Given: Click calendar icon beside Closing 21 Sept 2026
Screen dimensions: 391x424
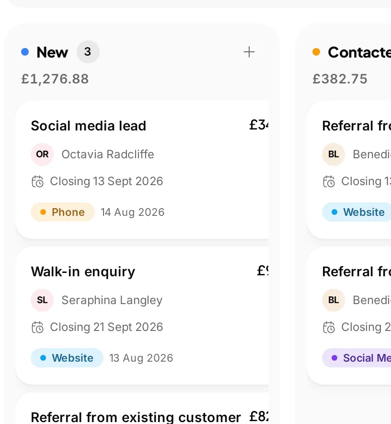Looking at the screenshot, I should click(37, 327).
